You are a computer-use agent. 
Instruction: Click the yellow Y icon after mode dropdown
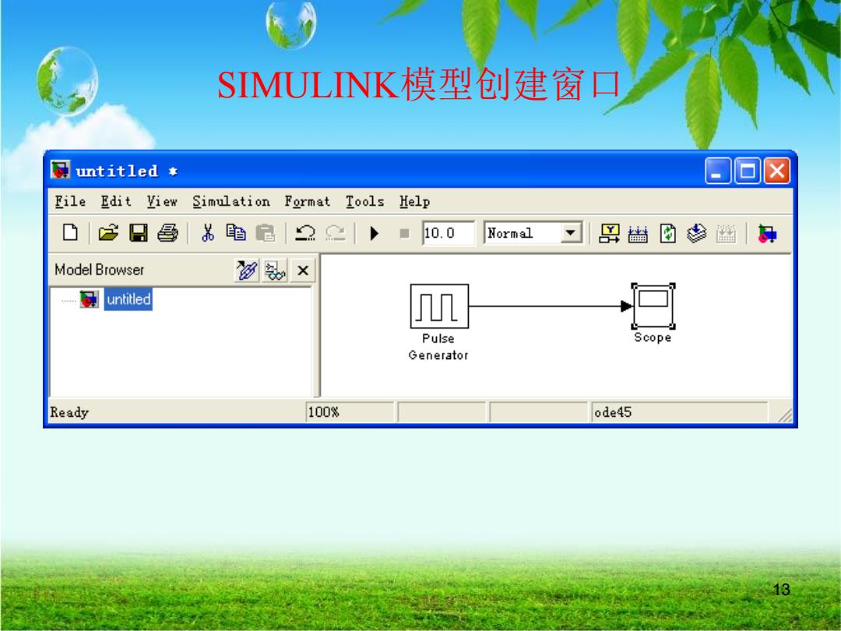pos(609,234)
